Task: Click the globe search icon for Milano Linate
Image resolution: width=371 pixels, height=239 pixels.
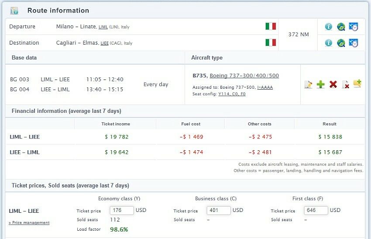Action: 341,27
